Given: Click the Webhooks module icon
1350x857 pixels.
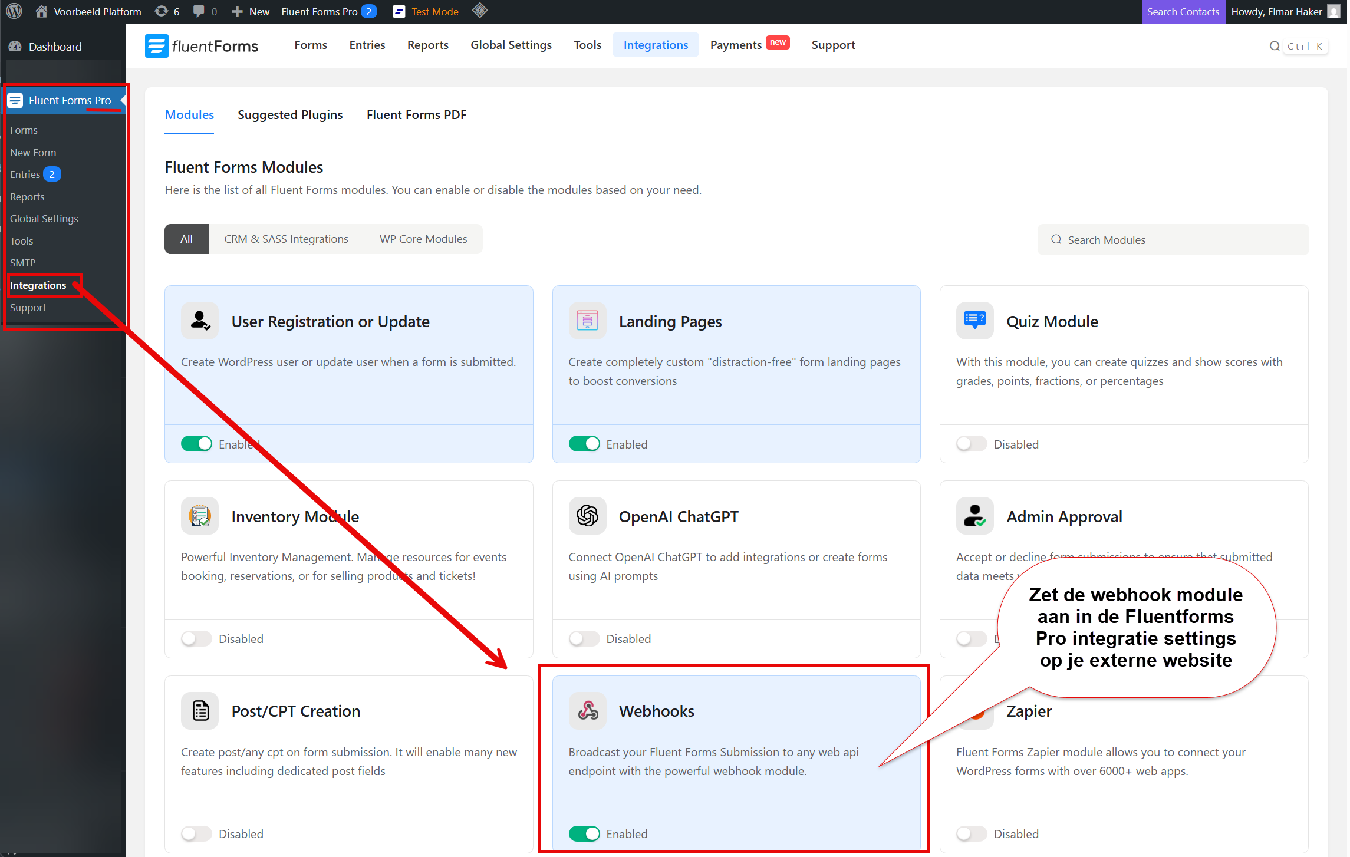Looking at the screenshot, I should pos(587,711).
